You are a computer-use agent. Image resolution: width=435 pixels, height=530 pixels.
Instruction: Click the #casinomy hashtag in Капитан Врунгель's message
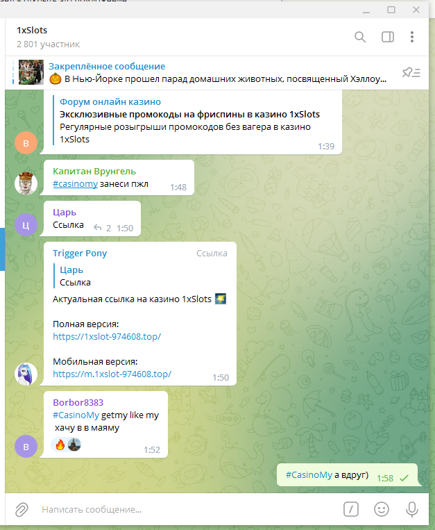pyautogui.click(x=75, y=184)
